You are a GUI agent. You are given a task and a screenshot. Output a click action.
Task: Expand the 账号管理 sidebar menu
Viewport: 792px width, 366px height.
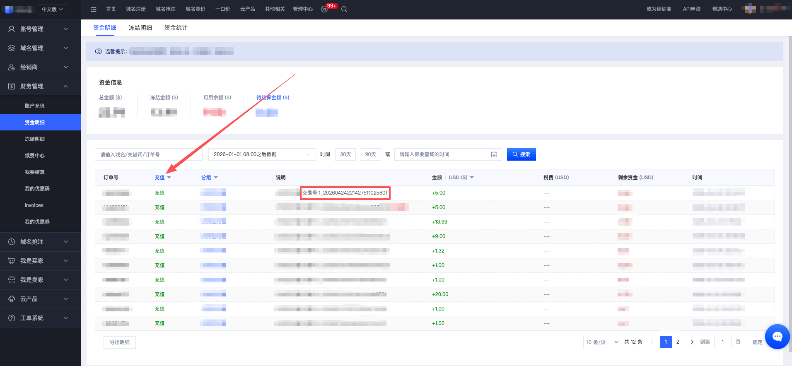tap(40, 29)
